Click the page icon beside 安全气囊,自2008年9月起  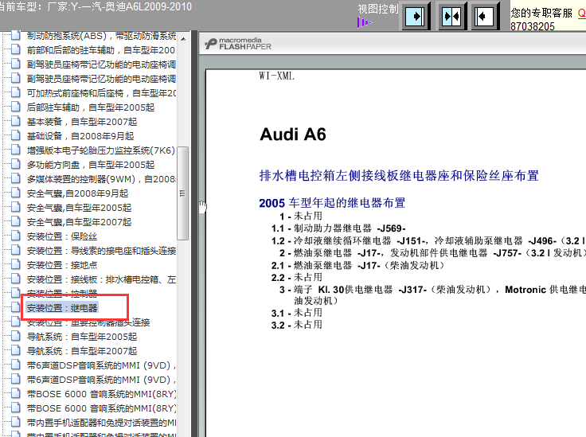pos(15,193)
